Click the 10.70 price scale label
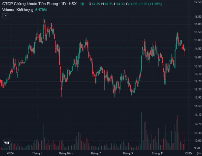 198,124
